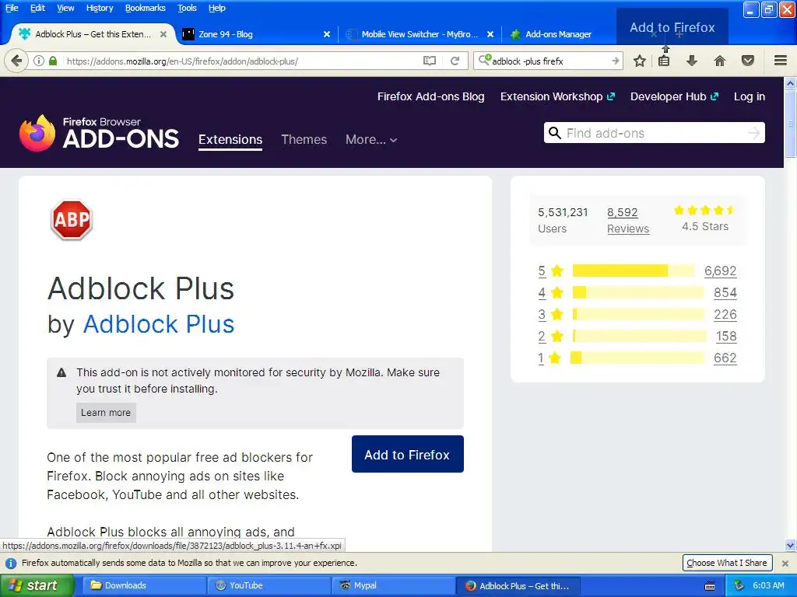Switch to Mobile View Switcher tab

tap(420, 34)
